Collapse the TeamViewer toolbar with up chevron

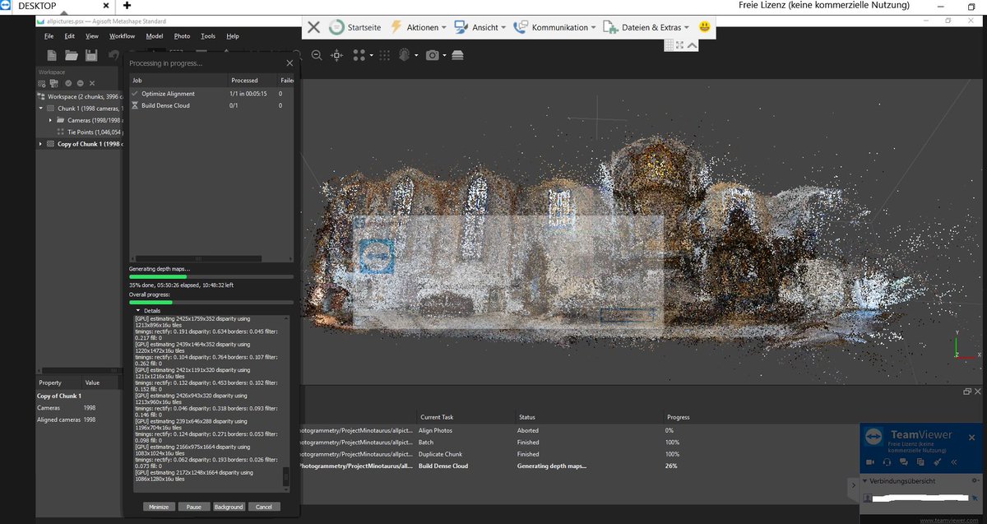pos(693,45)
